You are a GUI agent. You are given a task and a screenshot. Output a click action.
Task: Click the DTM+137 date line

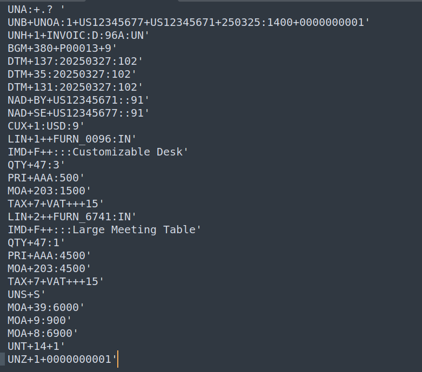click(x=75, y=62)
